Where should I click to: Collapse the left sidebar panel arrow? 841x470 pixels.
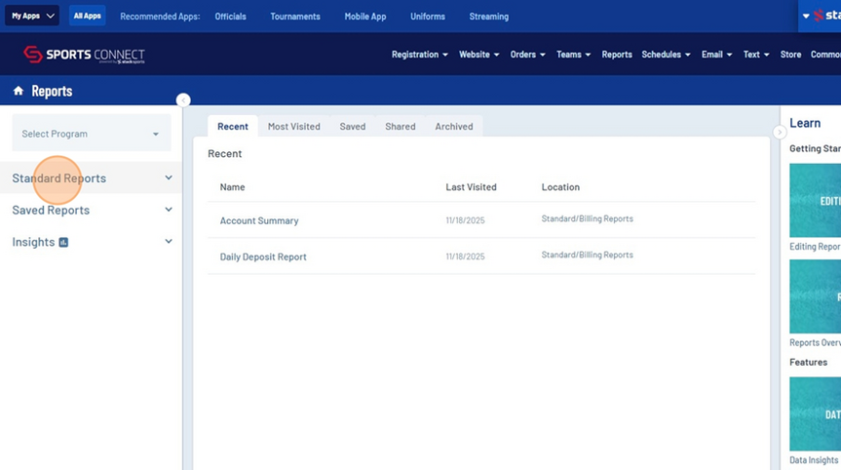click(183, 100)
